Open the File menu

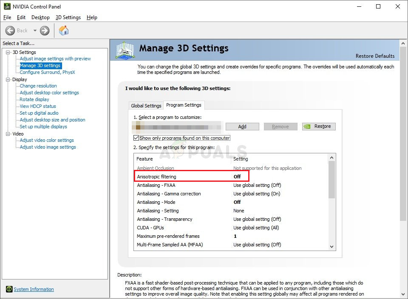tap(7, 17)
